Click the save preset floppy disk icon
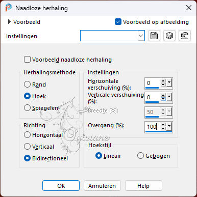 [154, 36]
